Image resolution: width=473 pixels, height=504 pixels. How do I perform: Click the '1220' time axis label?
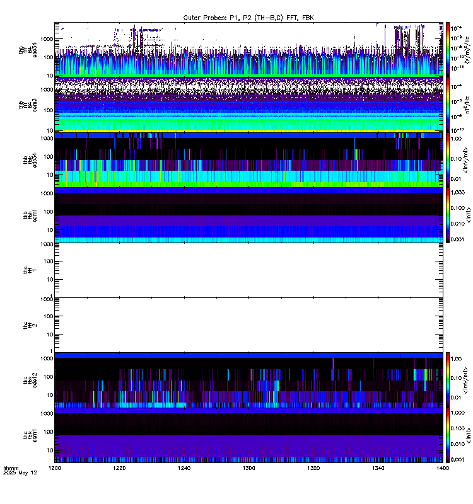pyautogui.click(x=119, y=468)
